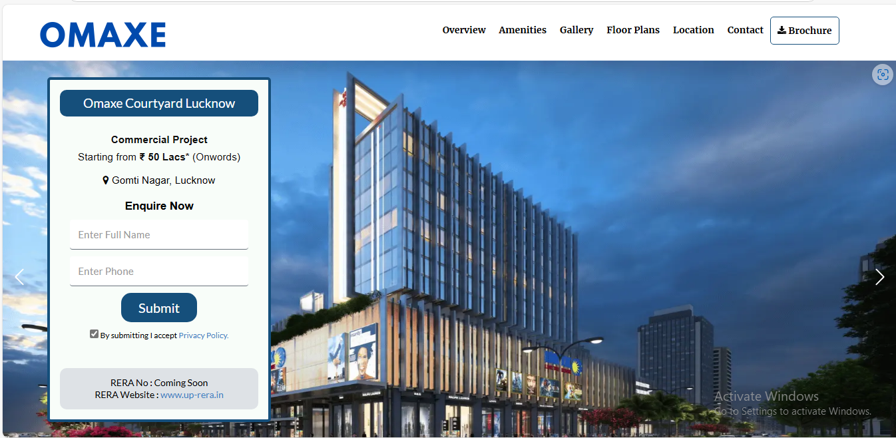Uncheck the Privacy Policy acceptance checkbox

tap(94, 334)
